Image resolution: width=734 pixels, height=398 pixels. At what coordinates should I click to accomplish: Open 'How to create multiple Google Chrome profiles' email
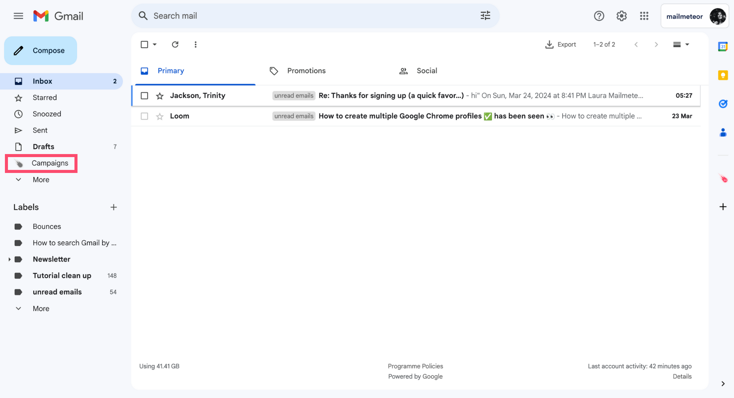416,116
